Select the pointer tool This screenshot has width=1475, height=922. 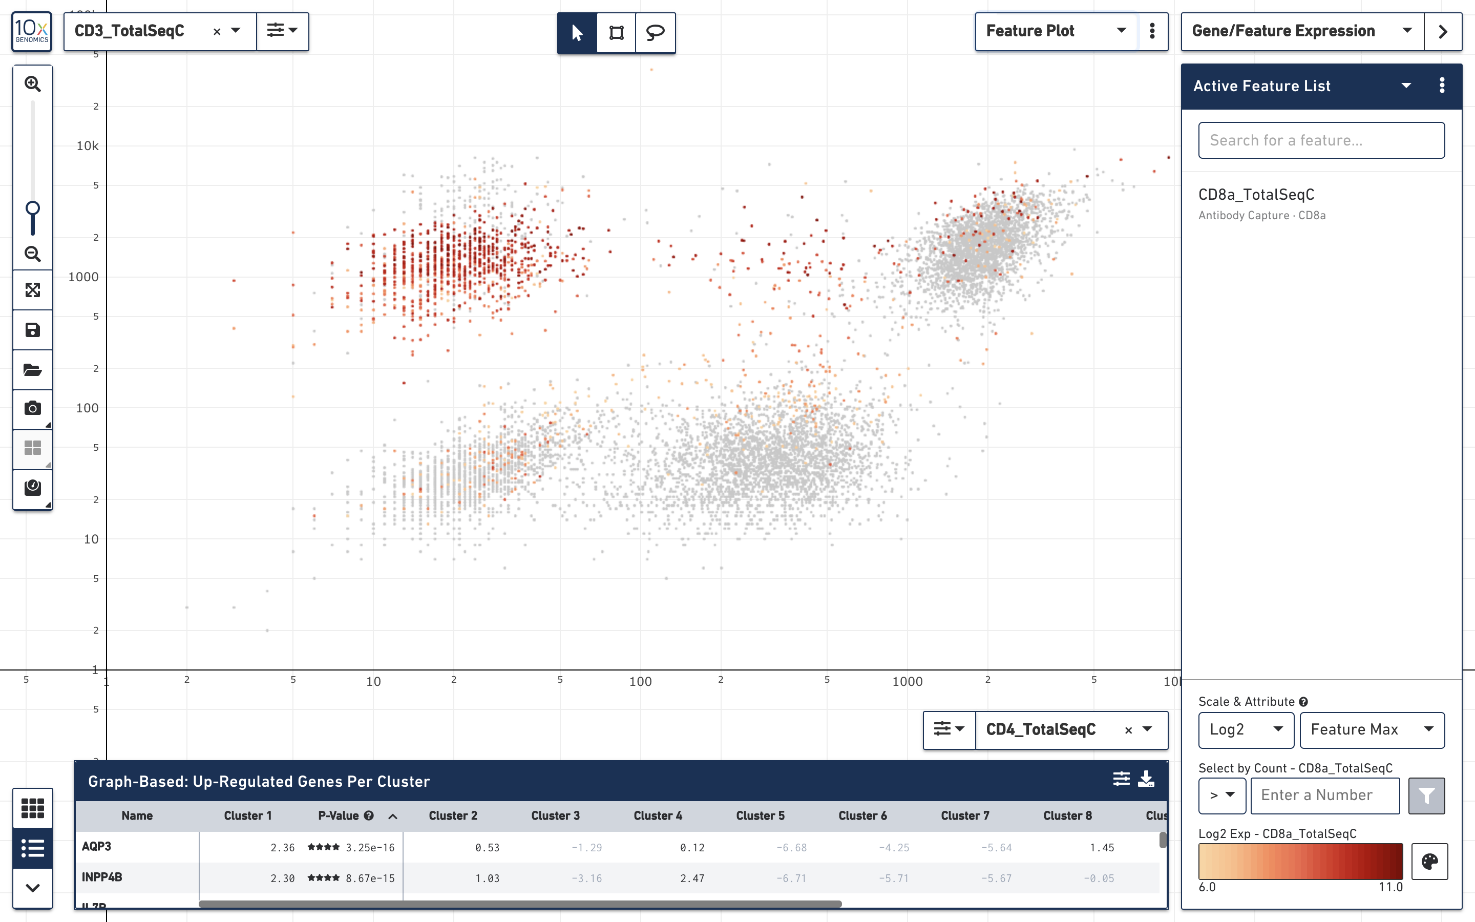577,32
